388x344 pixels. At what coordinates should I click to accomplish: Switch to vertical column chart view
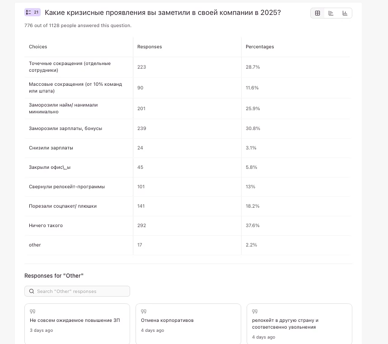click(345, 13)
